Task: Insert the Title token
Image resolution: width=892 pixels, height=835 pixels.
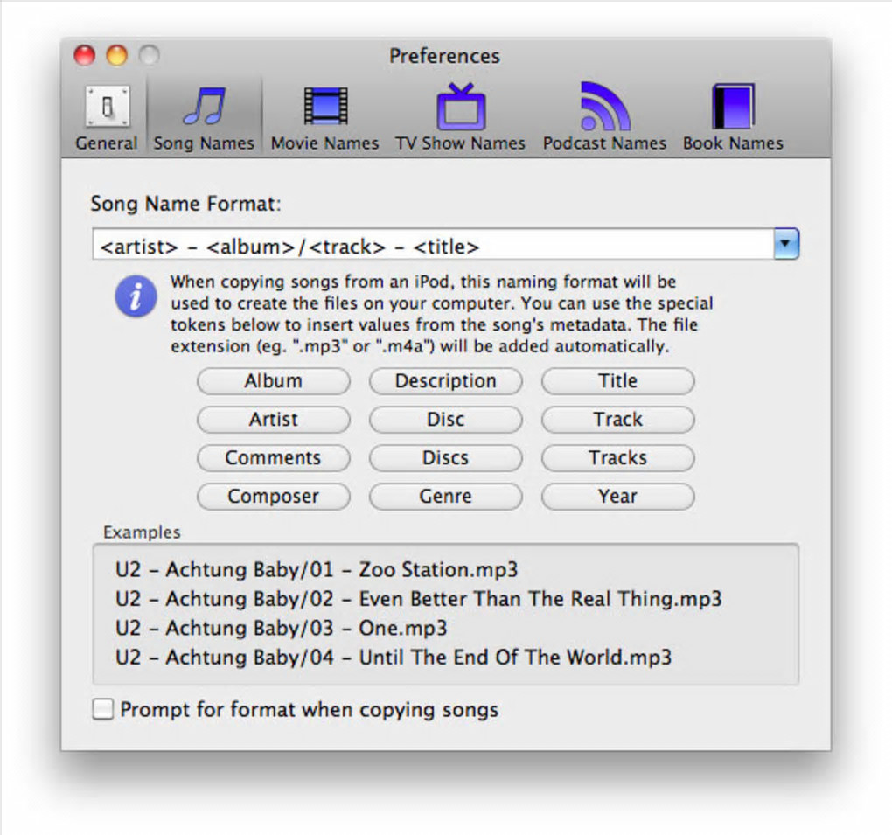Action: (x=618, y=381)
